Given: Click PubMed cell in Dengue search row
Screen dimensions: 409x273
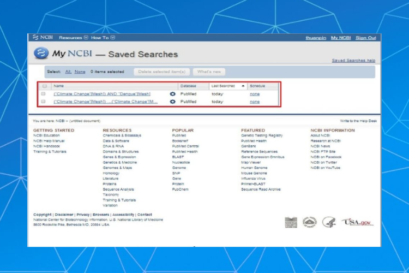Looking at the screenshot, I should pos(188,94).
